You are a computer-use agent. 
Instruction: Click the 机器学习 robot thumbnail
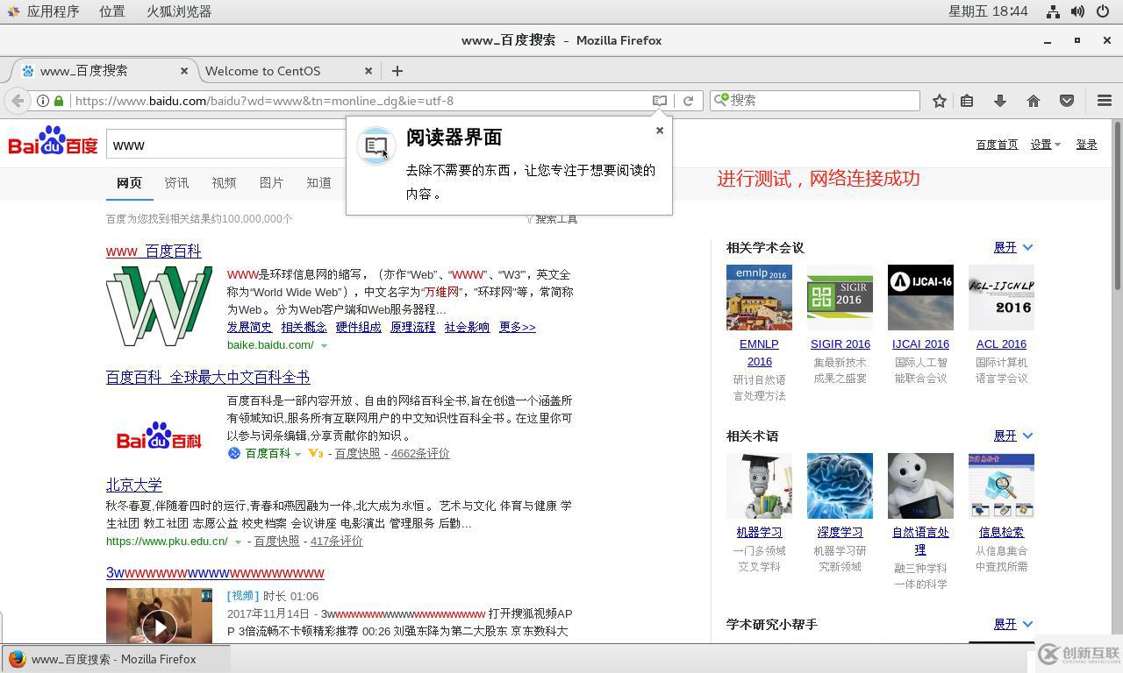(759, 486)
